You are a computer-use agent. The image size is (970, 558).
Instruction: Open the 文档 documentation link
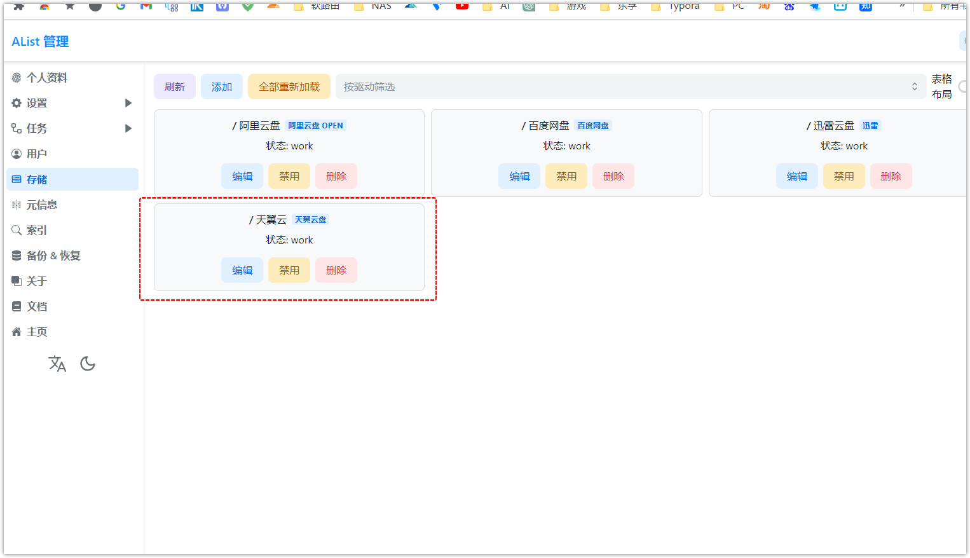72,306
